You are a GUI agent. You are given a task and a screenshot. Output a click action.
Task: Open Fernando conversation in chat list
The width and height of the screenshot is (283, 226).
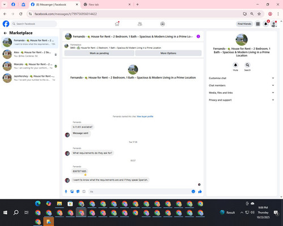pyautogui.click(x=30, y=42)
